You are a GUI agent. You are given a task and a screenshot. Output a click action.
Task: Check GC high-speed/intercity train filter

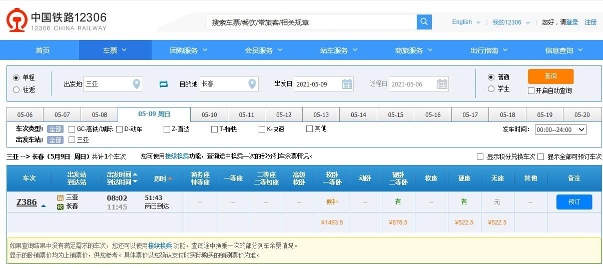tap(72, 129)
